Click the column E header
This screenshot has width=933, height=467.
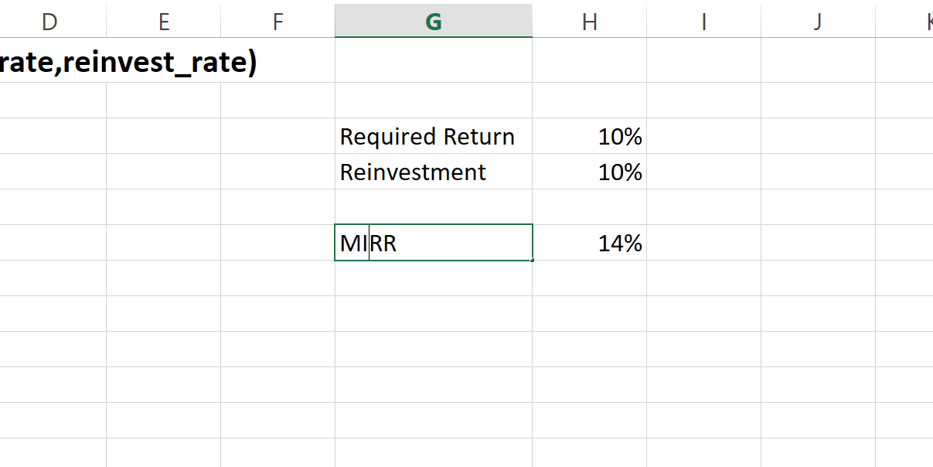[163, 21]
